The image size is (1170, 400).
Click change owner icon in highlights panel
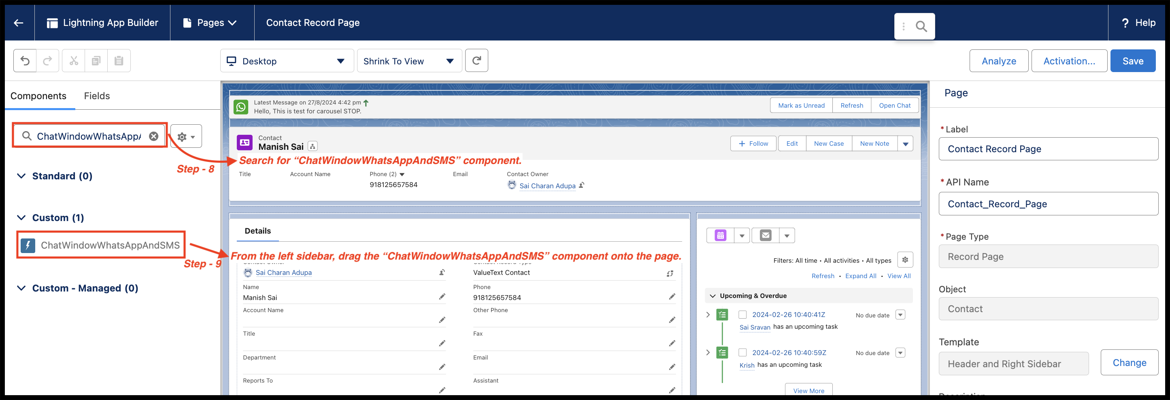pos(581,185)
